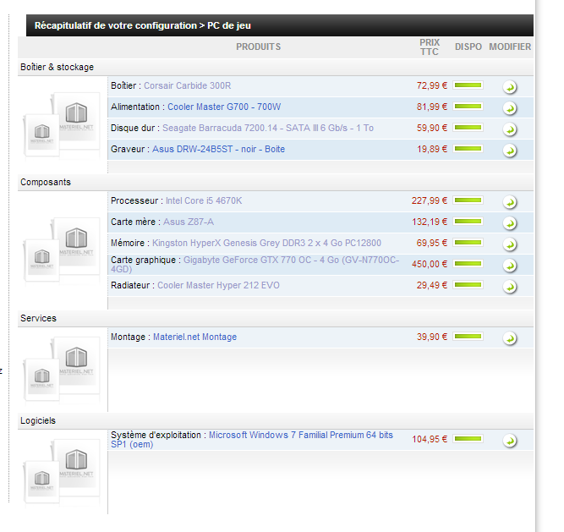Screen dimensions: 564x532
Task: Click modify arrow icon for Mémoire row
Action: click(510, 244)
